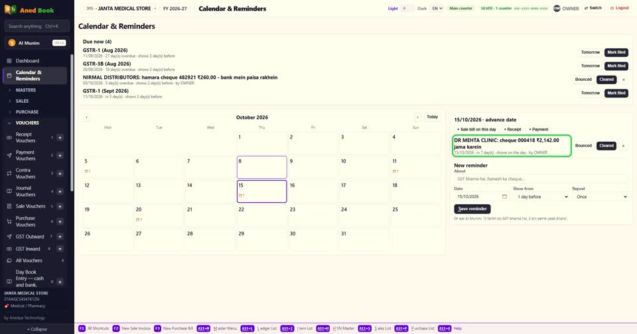637x334 pixels.
Task: Collapse the sidebar
Action: (x=37, y=329)
